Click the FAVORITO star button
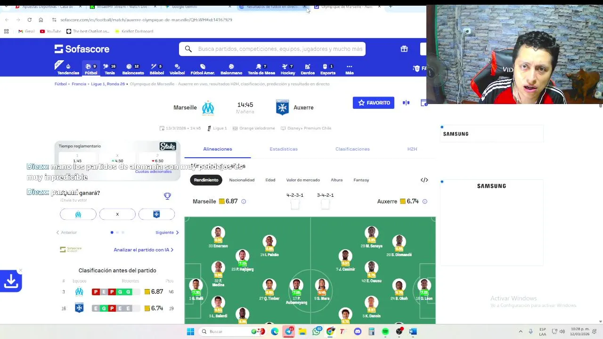 tap(374, 103)
